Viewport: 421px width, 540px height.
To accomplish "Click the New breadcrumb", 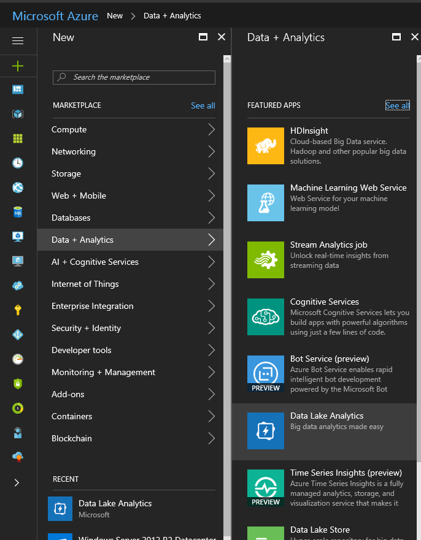I will click(x=115, y=16).
